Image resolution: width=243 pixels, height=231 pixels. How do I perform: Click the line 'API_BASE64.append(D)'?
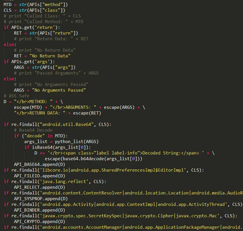tap(39, 164)
